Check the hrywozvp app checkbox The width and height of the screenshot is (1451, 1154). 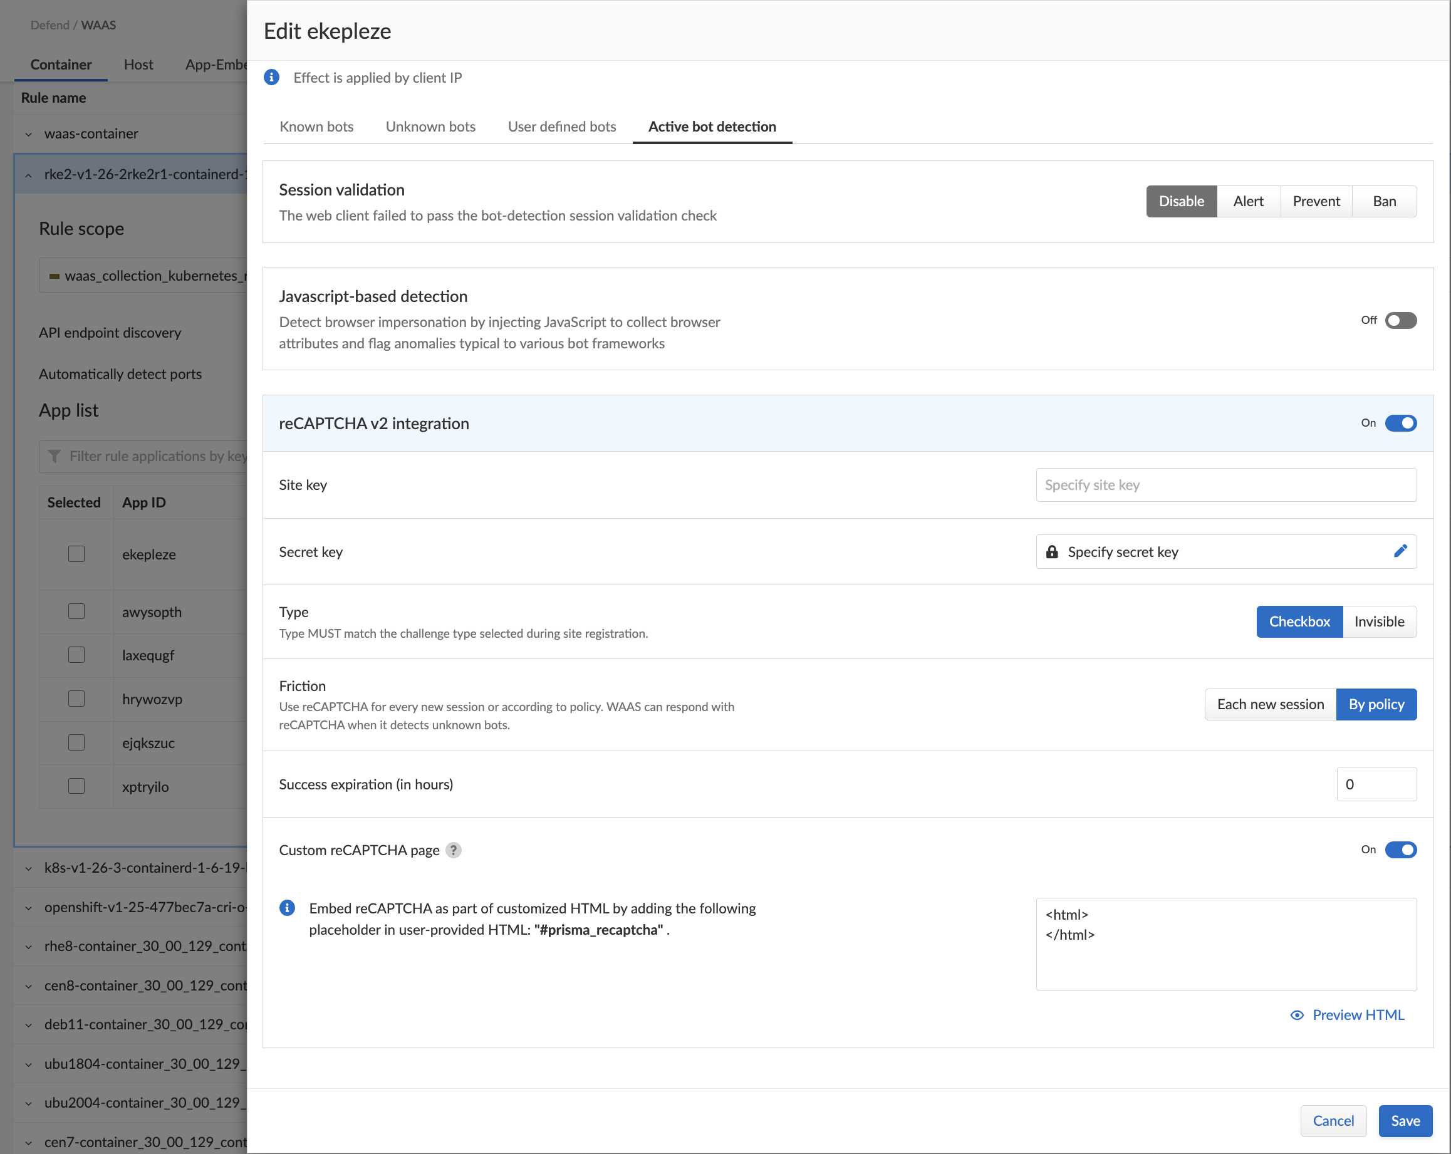tap(76, 699)
